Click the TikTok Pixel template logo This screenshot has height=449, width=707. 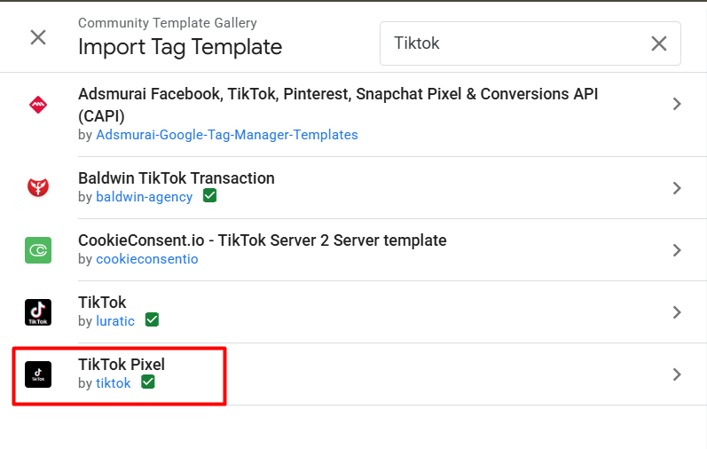pos(38,374)
